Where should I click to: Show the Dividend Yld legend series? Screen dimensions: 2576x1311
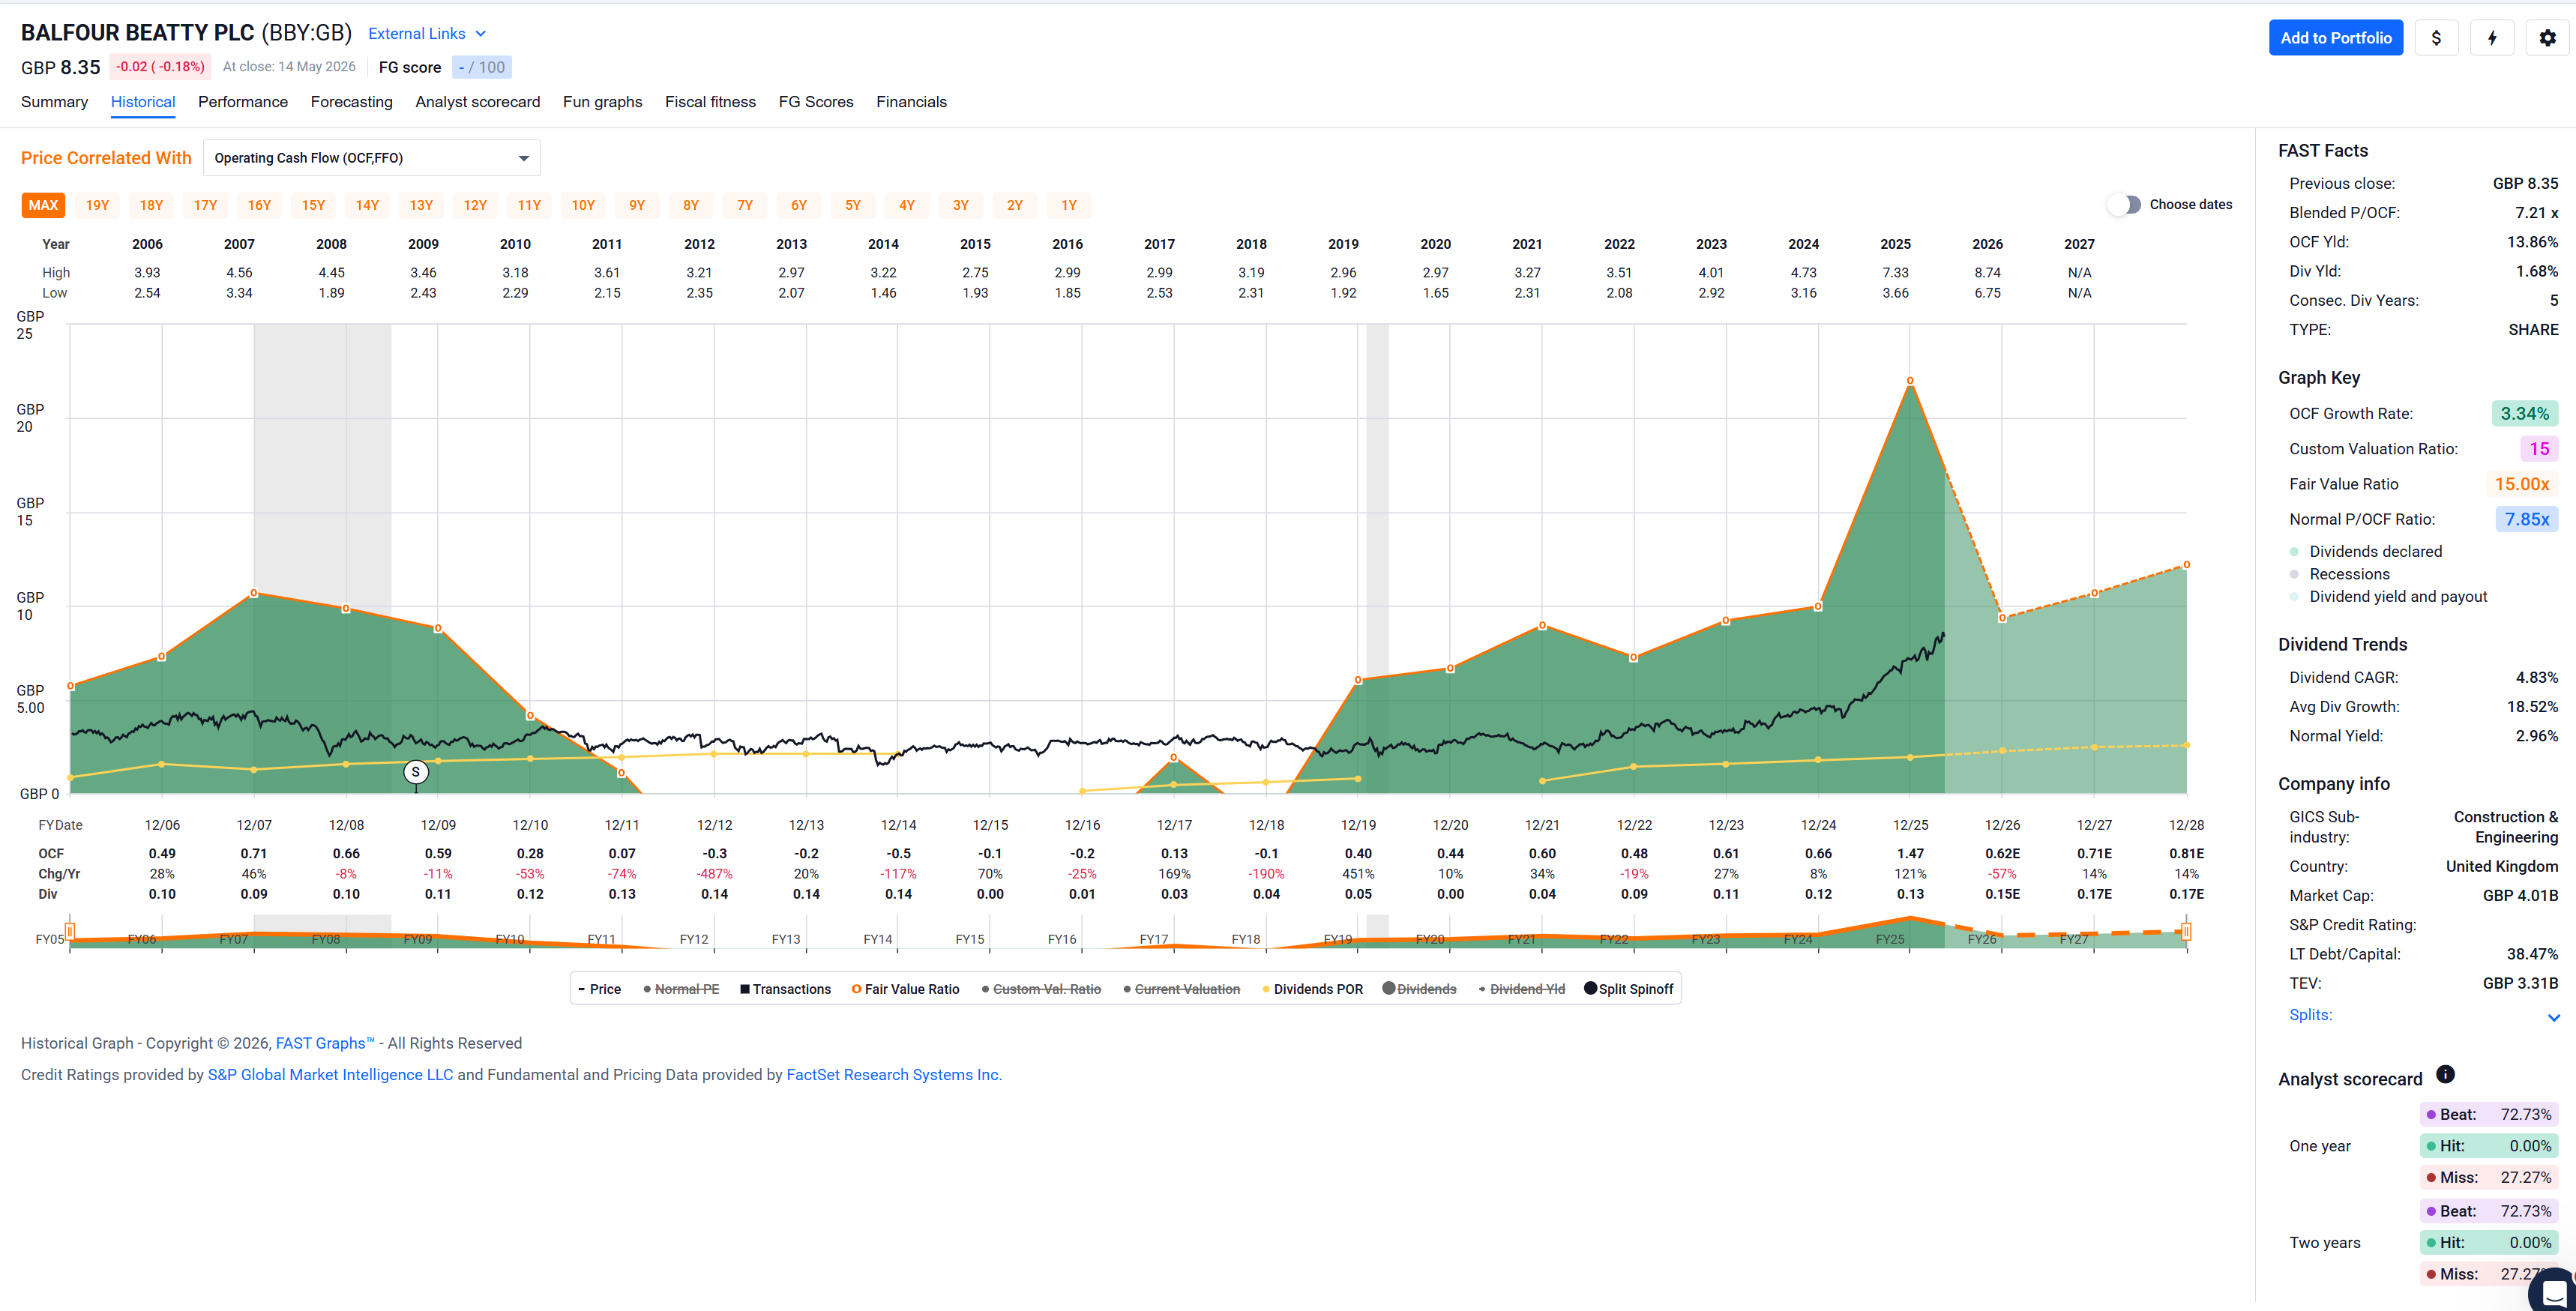(x=1521, y=989)
